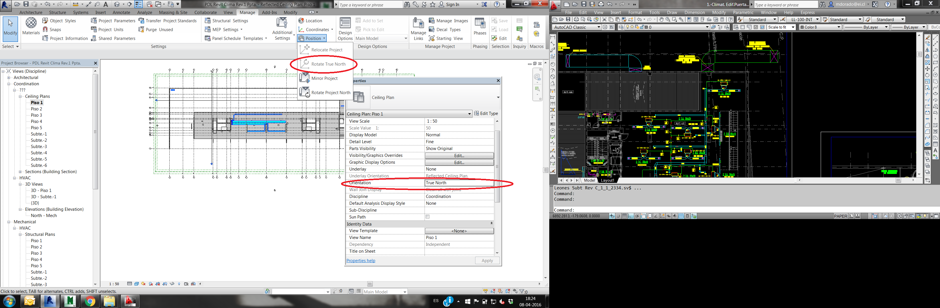
Task: Open Color 8 color control dropdown
Action: coord(820,27)
